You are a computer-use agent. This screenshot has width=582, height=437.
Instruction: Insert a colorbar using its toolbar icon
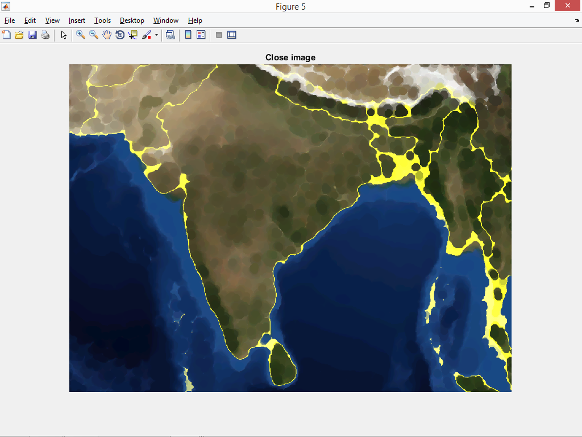(188, 35)
